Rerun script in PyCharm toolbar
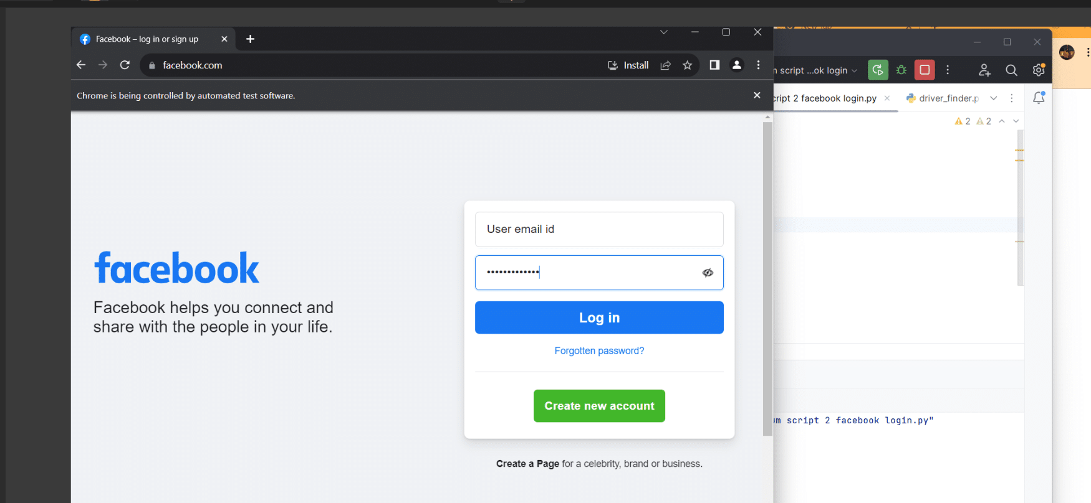The height and width of the screenshot is (503, 1091). pyautogui.click(x=878, y=70)
